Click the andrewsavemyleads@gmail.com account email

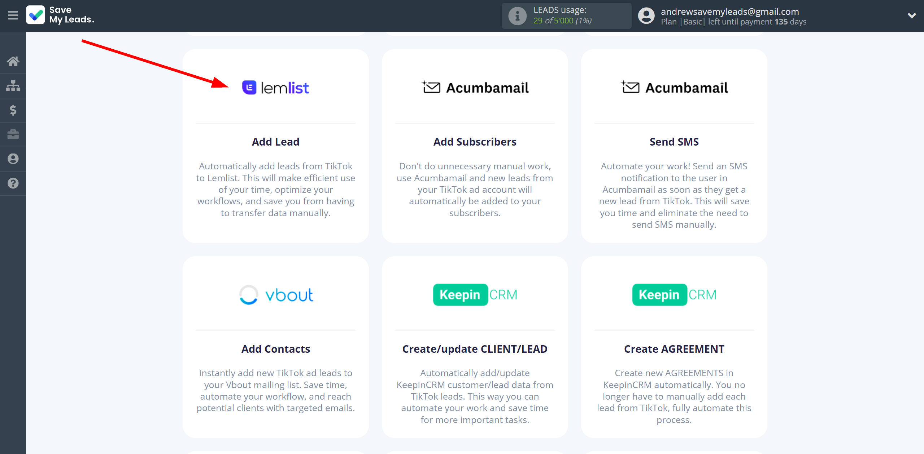pyautogui.click(x=730, y=12)
